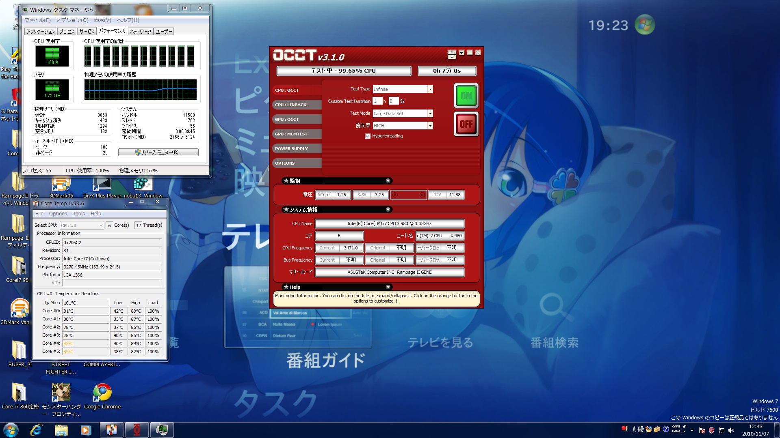780x438 pixels.
Task: Open the Options menu in Core Temp
Action: (58, 214)
